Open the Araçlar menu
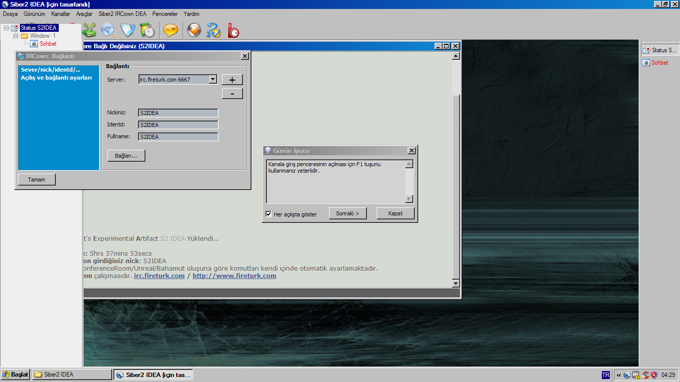Image resolution: width=680 pixels, height=382 pixels. click(x=84, y=14)
